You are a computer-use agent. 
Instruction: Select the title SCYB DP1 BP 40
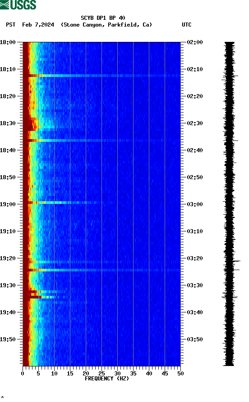103,18
